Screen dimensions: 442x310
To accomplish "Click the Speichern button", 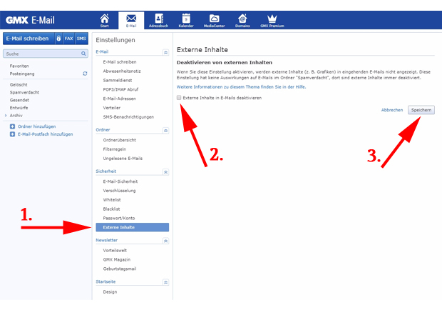I will click(421, 111).
